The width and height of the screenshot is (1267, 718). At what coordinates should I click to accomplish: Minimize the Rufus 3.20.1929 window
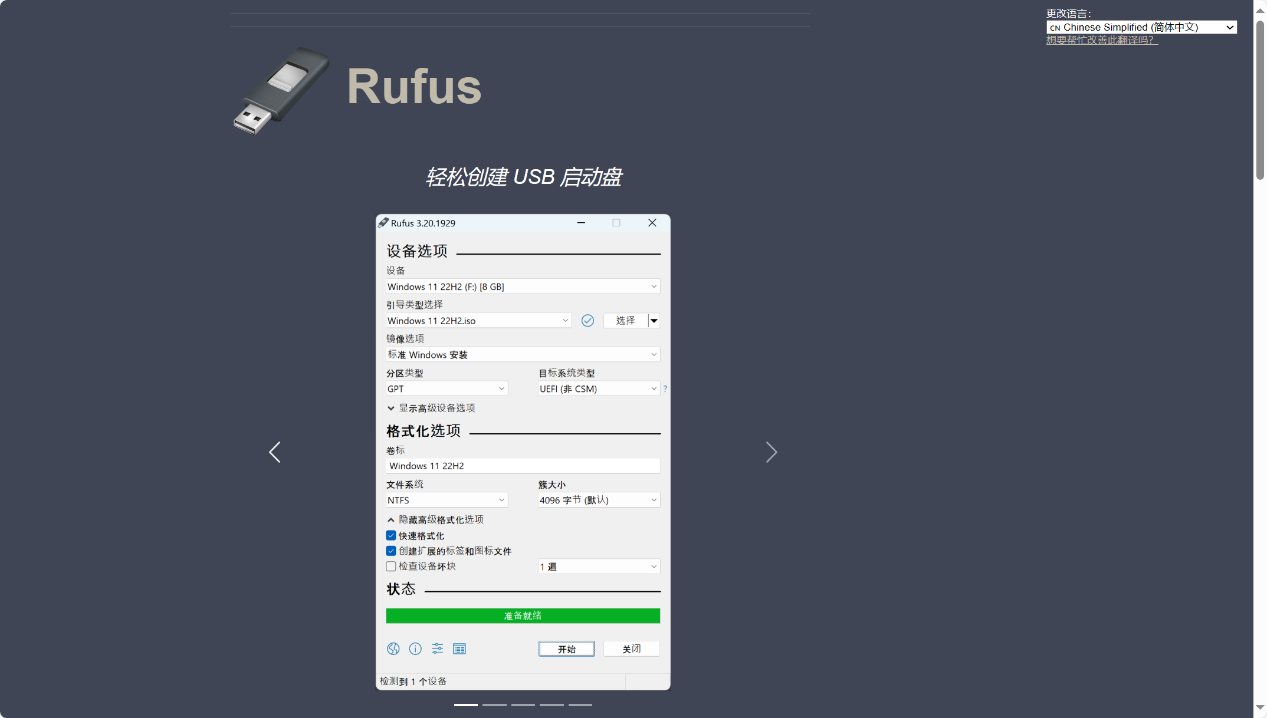581,223
